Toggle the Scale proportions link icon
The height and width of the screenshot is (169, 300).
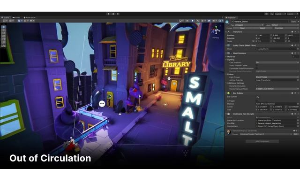click(x=254, y=41)
